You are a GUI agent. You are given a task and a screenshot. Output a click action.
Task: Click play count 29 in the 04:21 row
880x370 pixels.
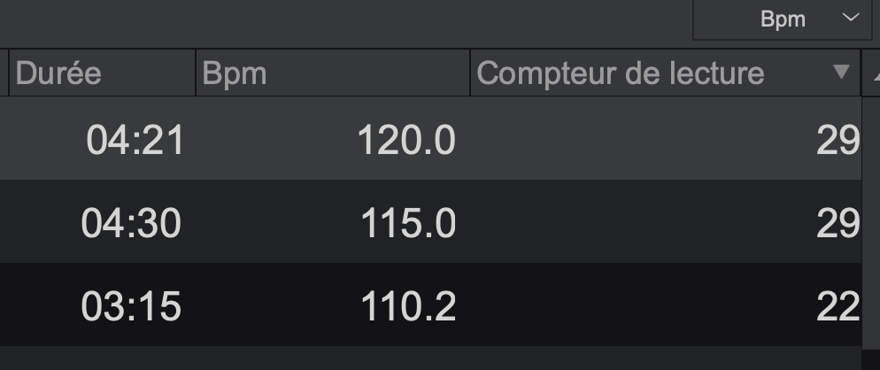click(838, 140)
